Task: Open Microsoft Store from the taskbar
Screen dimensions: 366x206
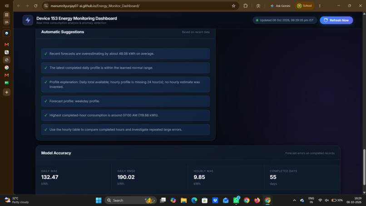Action: 205,200
